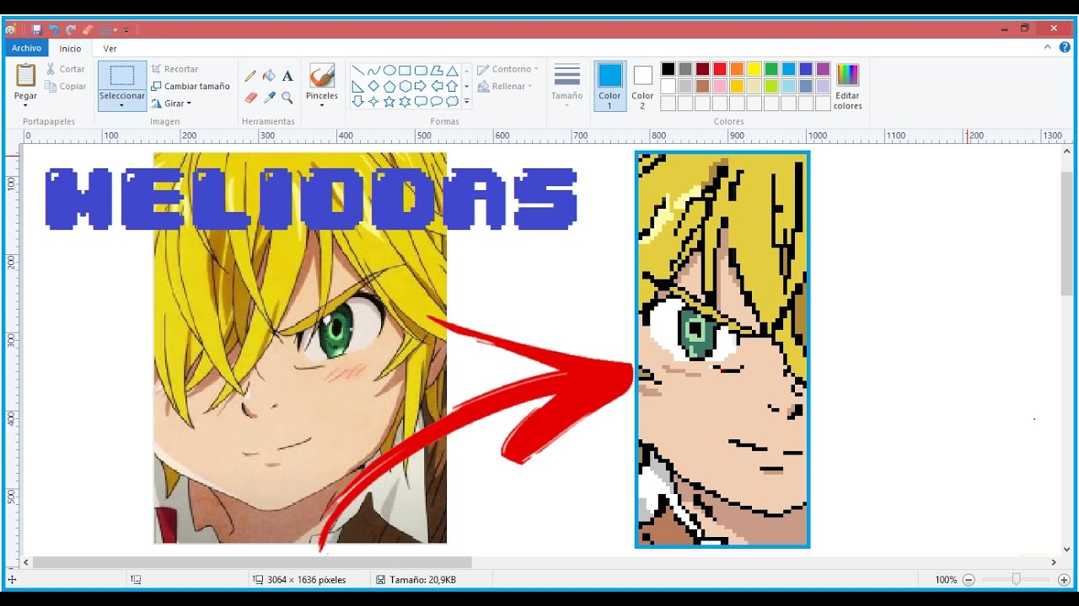Click the Save icon in title bar
Image resolution: width=1079 pixels, height=606 pixels.
click(37, 29)
